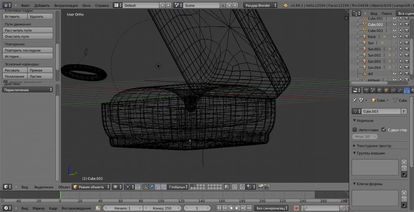Click the Повторить последнее button

28,50
